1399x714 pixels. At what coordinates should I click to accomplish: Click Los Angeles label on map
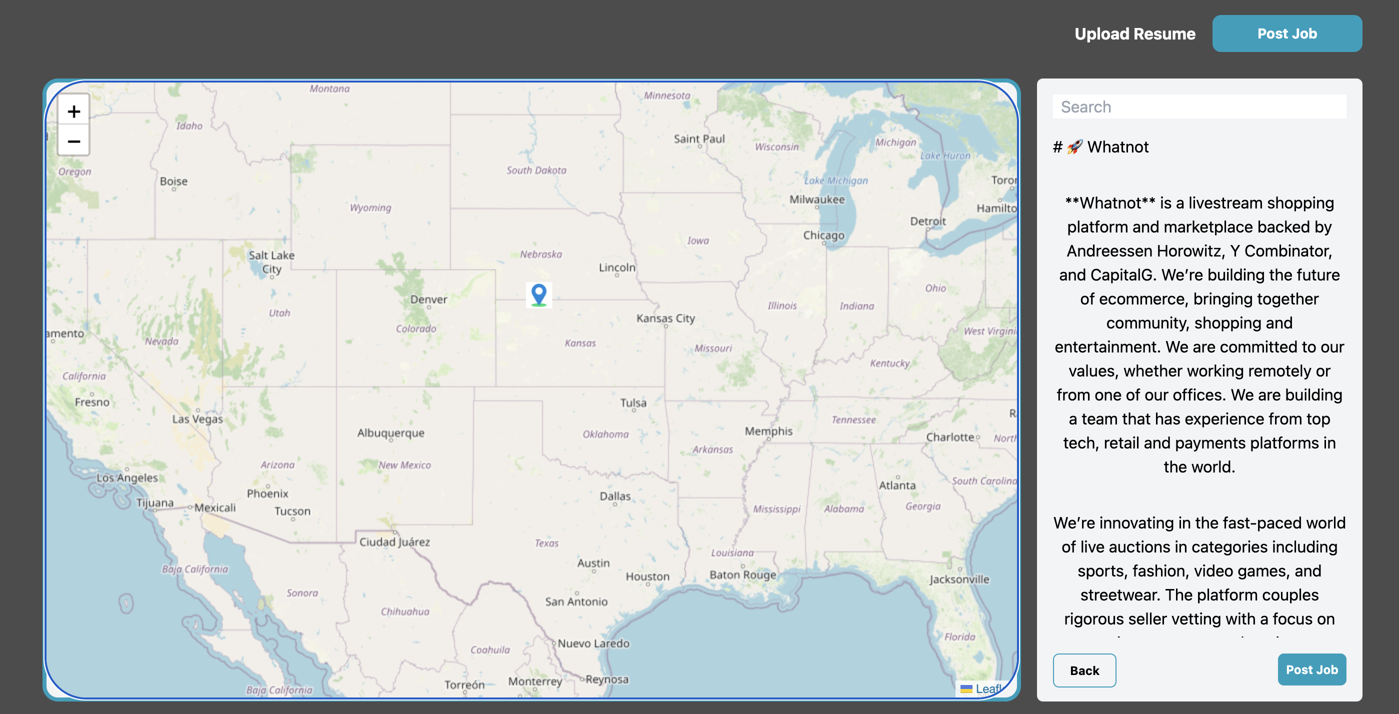[127, 478]
